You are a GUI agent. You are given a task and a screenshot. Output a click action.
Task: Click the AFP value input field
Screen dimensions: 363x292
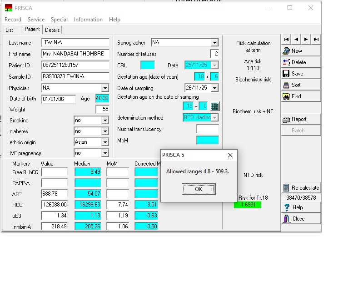pyautogui.click(x=54, y=194)
